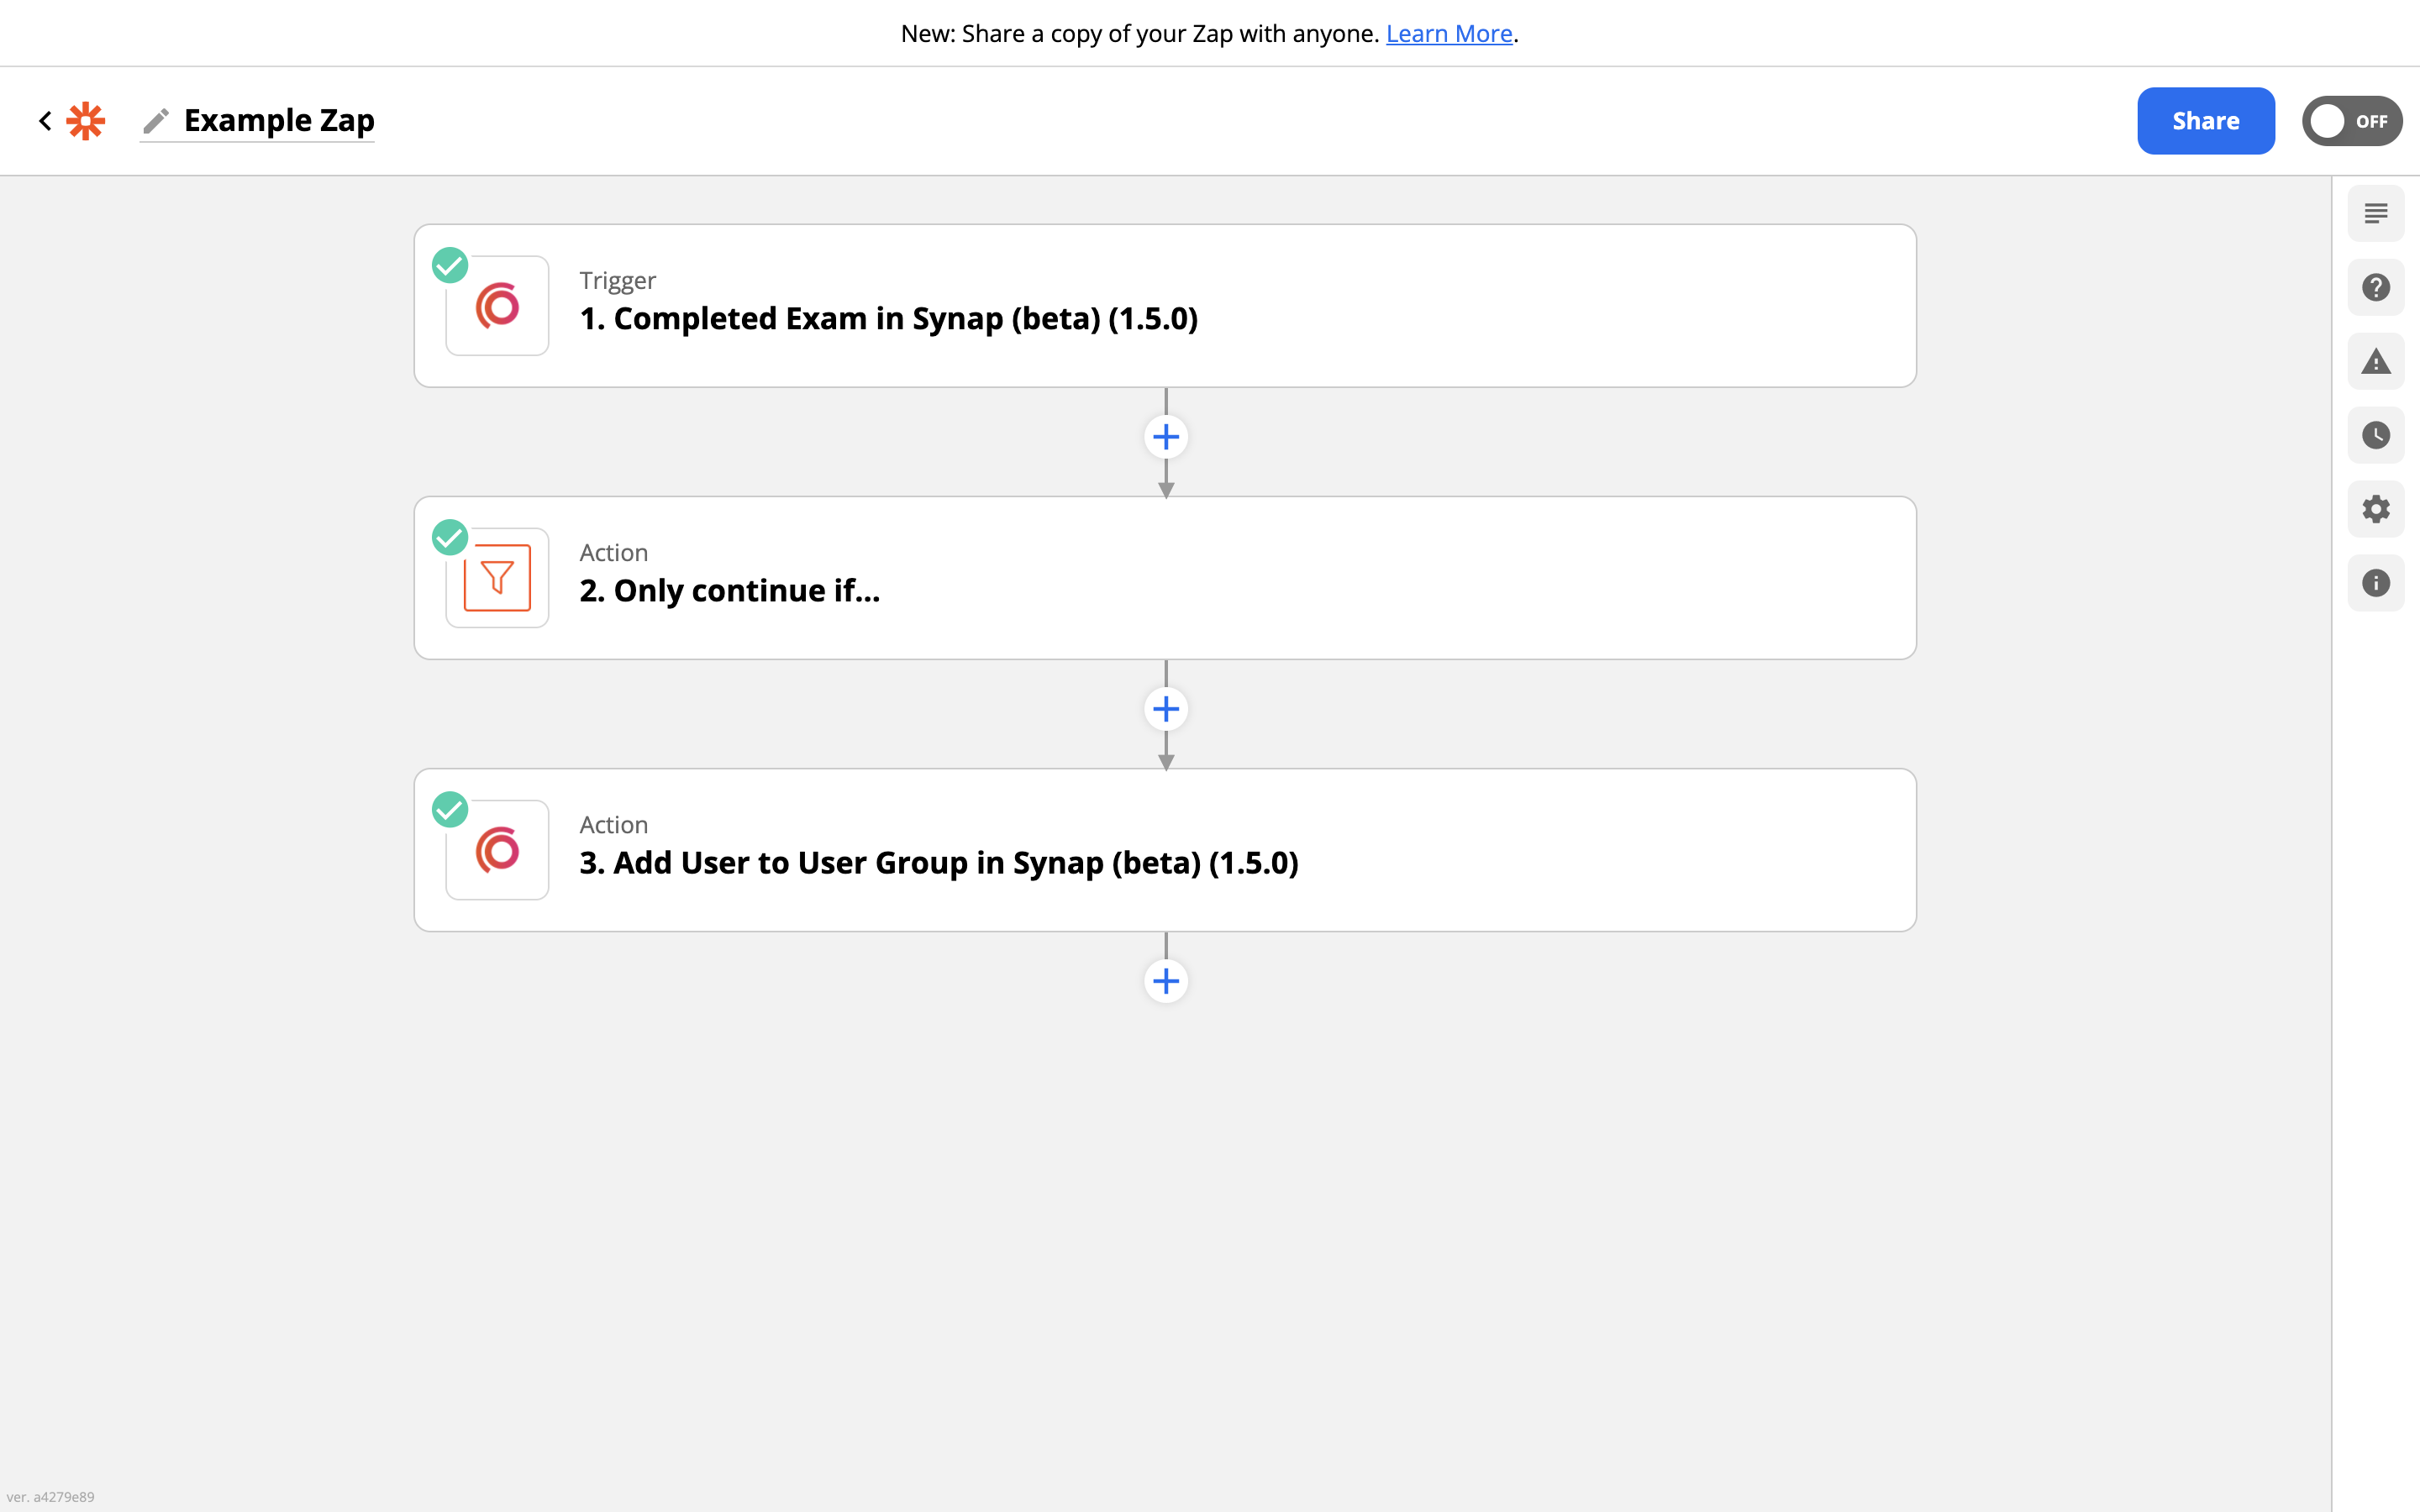Click the green checkmark on step 3
Viewport: 2420px width, 1512px height.
click(x=450, y=809)
